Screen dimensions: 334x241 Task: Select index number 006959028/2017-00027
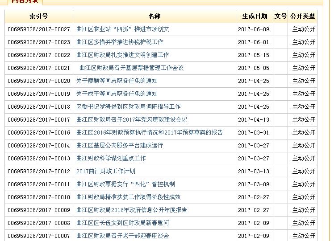pos(39,29)
